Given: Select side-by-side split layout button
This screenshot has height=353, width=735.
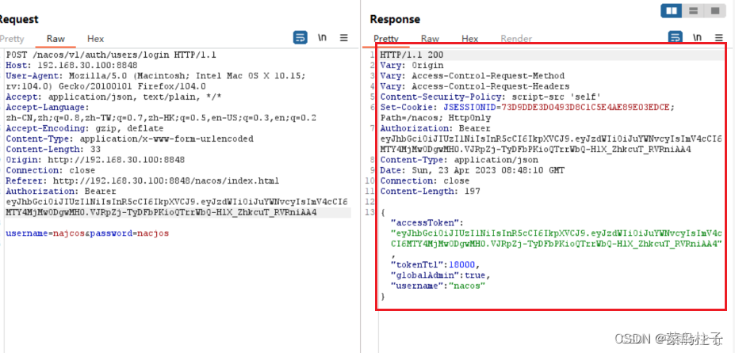Looking at the screenshot, I should click(x=672, y=11).
